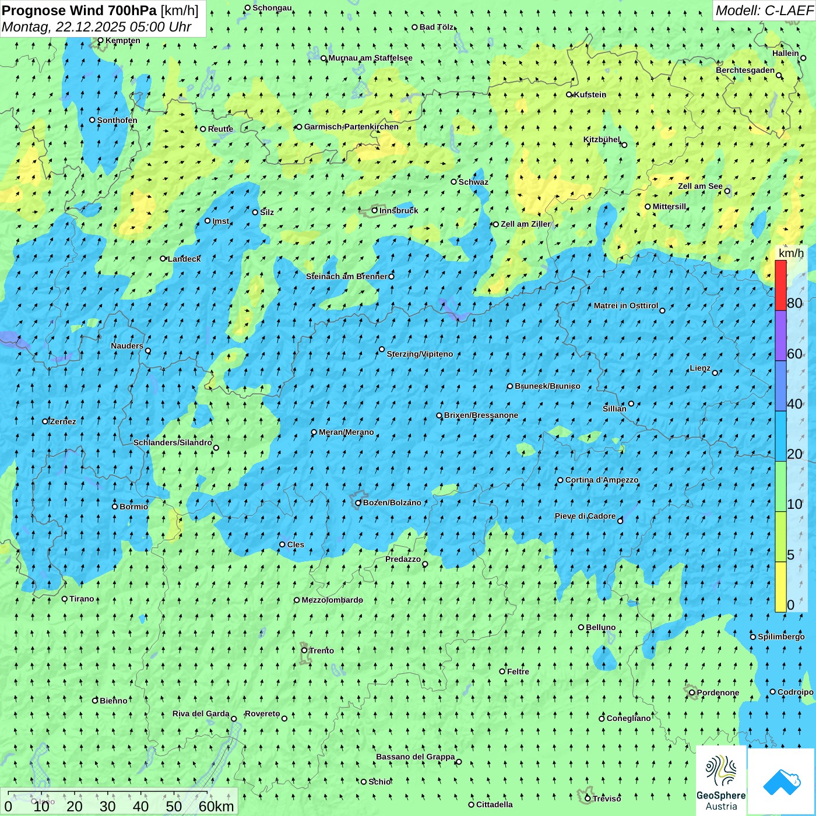
Task: Click the 'Modell: C-LAEF' label
Action: click(764, 10)
